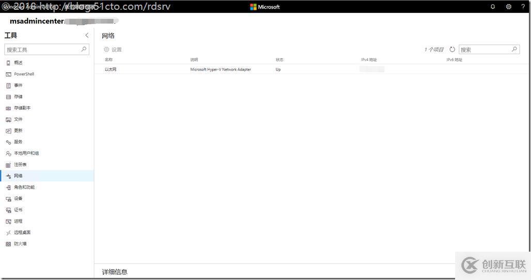Open the 进程 processes tool
531x280 pixels.
(18, 221)
